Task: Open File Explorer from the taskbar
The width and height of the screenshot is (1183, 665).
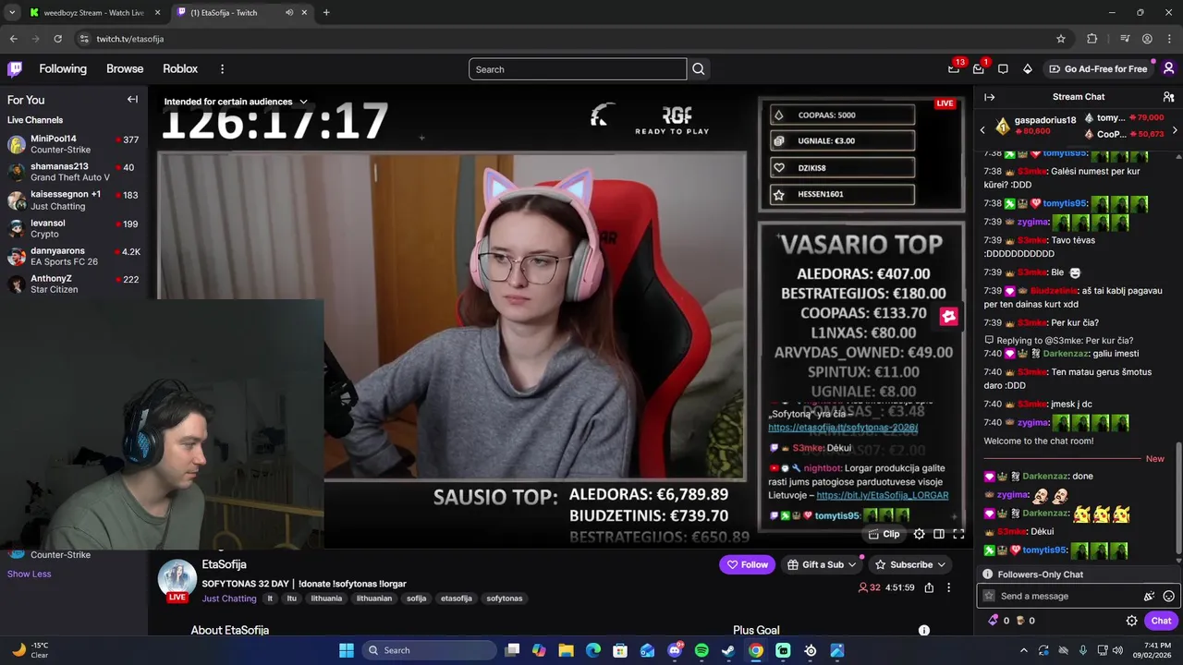Action: [x=566, y=650]
